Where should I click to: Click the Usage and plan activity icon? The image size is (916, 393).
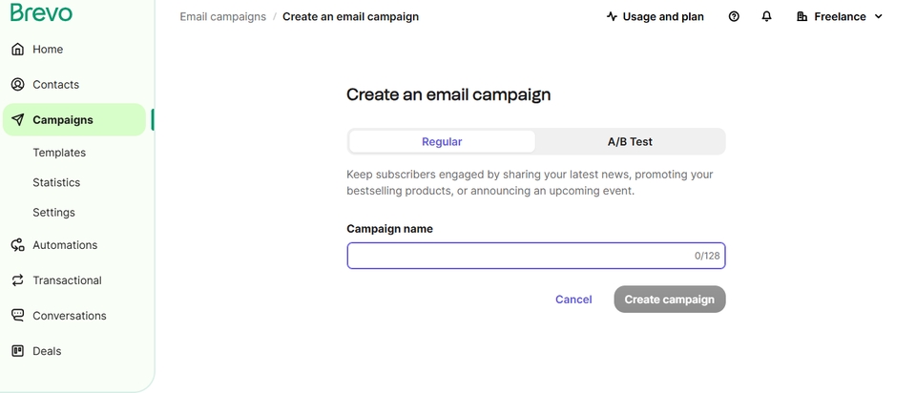612,16
